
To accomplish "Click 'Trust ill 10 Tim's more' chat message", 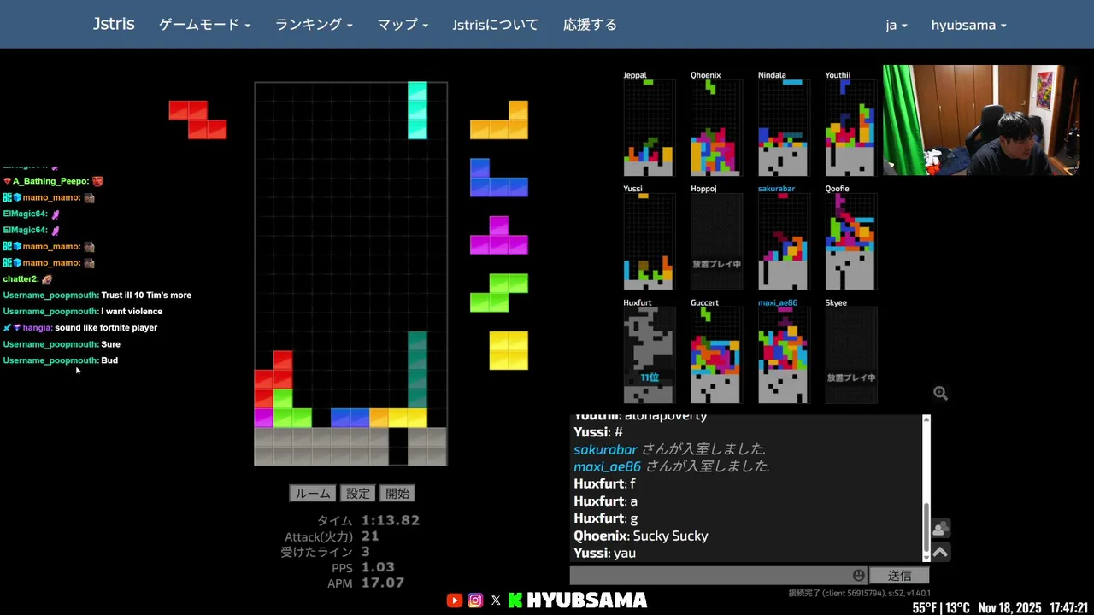I will [146, 296].
